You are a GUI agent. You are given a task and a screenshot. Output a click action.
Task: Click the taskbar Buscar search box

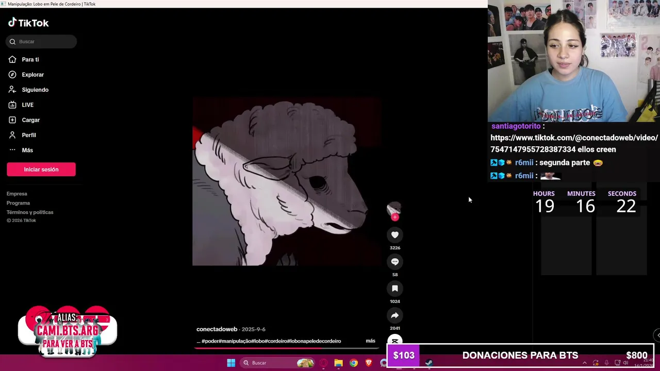[278, 363]
